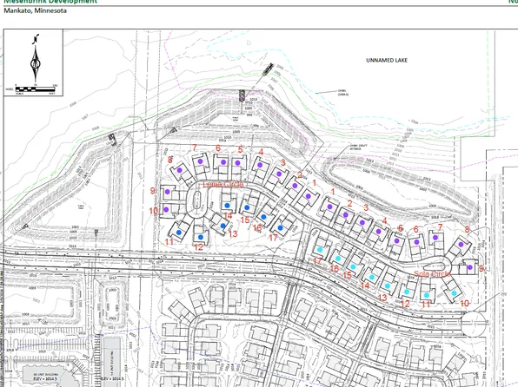Viewport: 518px width, 387px height.
Task: Click the red Sola Circle street label
Action: [x=432, y=274]
